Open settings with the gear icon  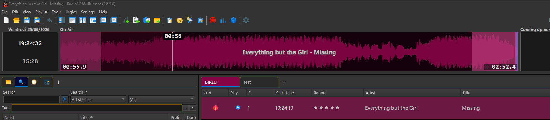click(246, 20)
